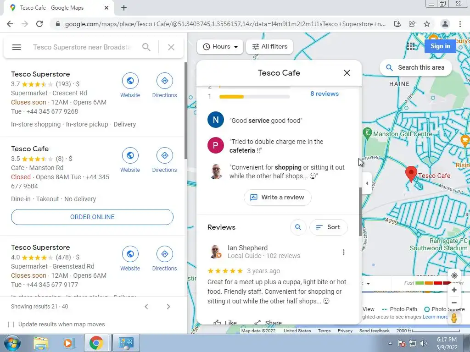470x352 pixels.
Task: Open the Chrome profile icon
Action: click(x=445, y=24)
